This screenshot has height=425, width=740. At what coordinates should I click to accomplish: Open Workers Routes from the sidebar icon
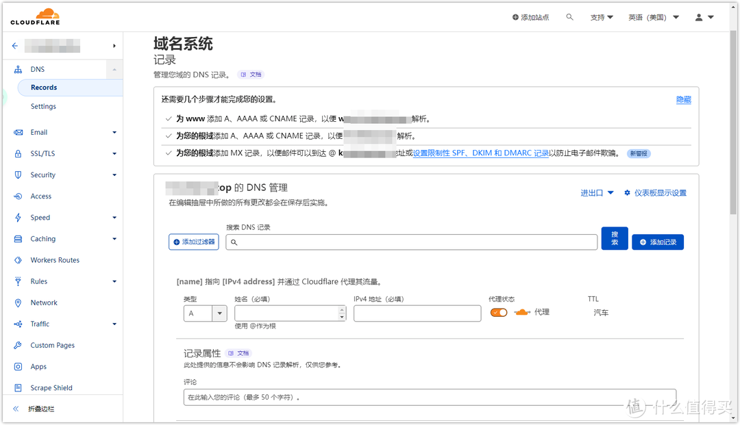[x=17, y=259]
